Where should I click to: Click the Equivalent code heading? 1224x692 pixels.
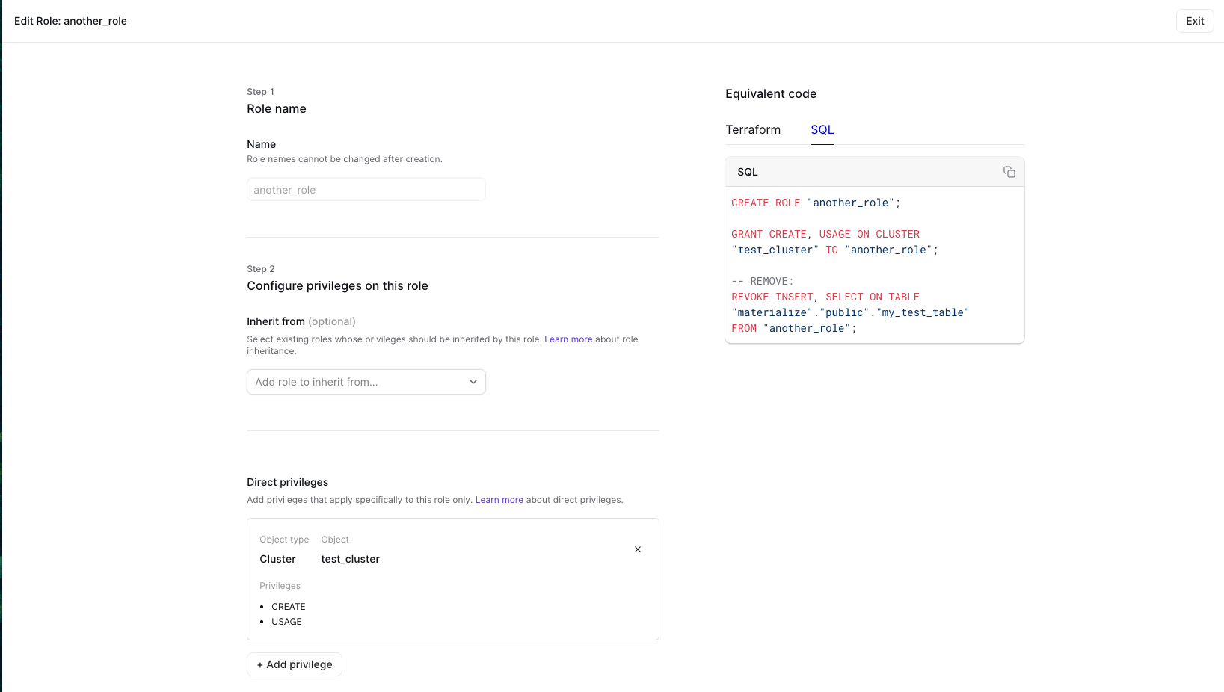pos(770,94)
